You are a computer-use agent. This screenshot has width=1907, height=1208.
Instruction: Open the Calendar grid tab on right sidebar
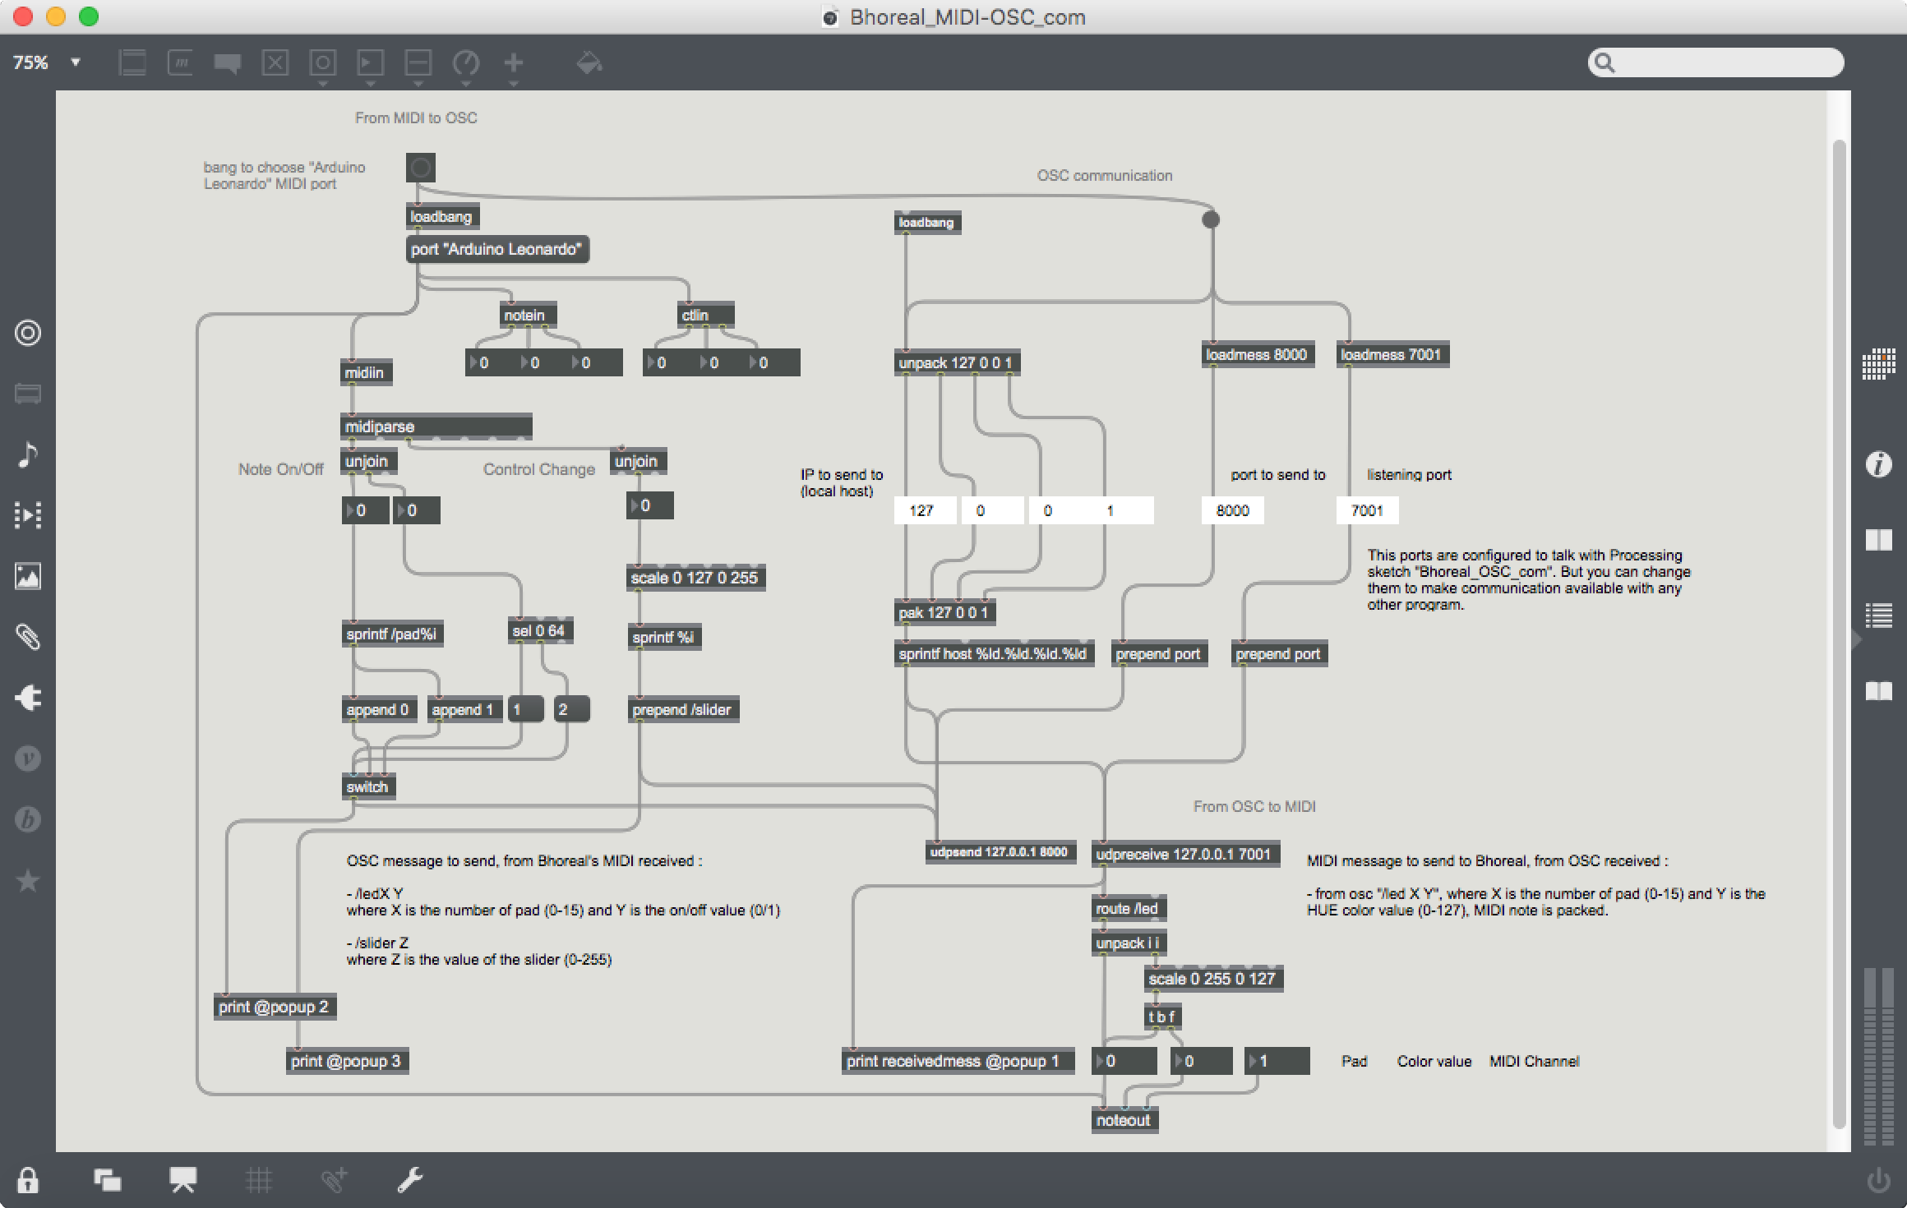[x=1878, y=364]
